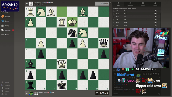Switch to the New Game tab

[130, 4]
